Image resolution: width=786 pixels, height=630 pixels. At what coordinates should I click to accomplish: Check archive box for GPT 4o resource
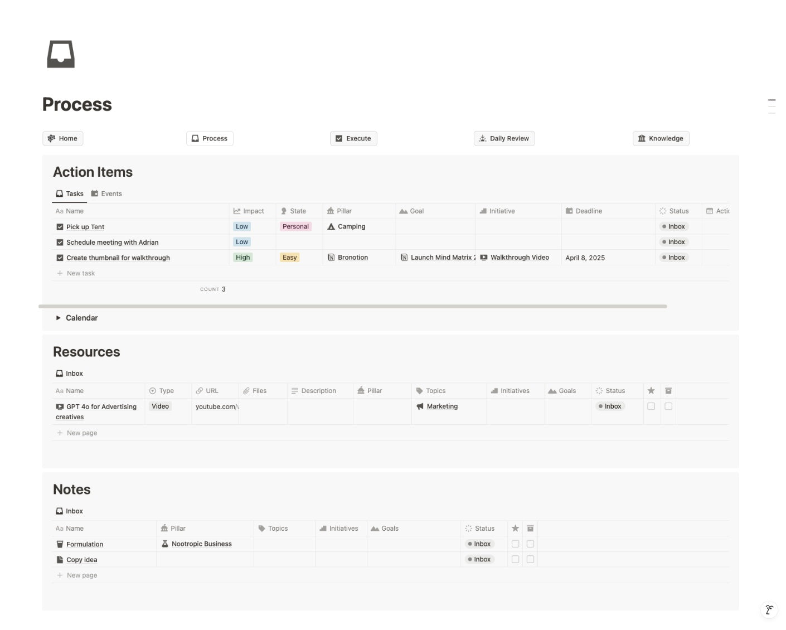pyautogui.click(x=668, y=406)
